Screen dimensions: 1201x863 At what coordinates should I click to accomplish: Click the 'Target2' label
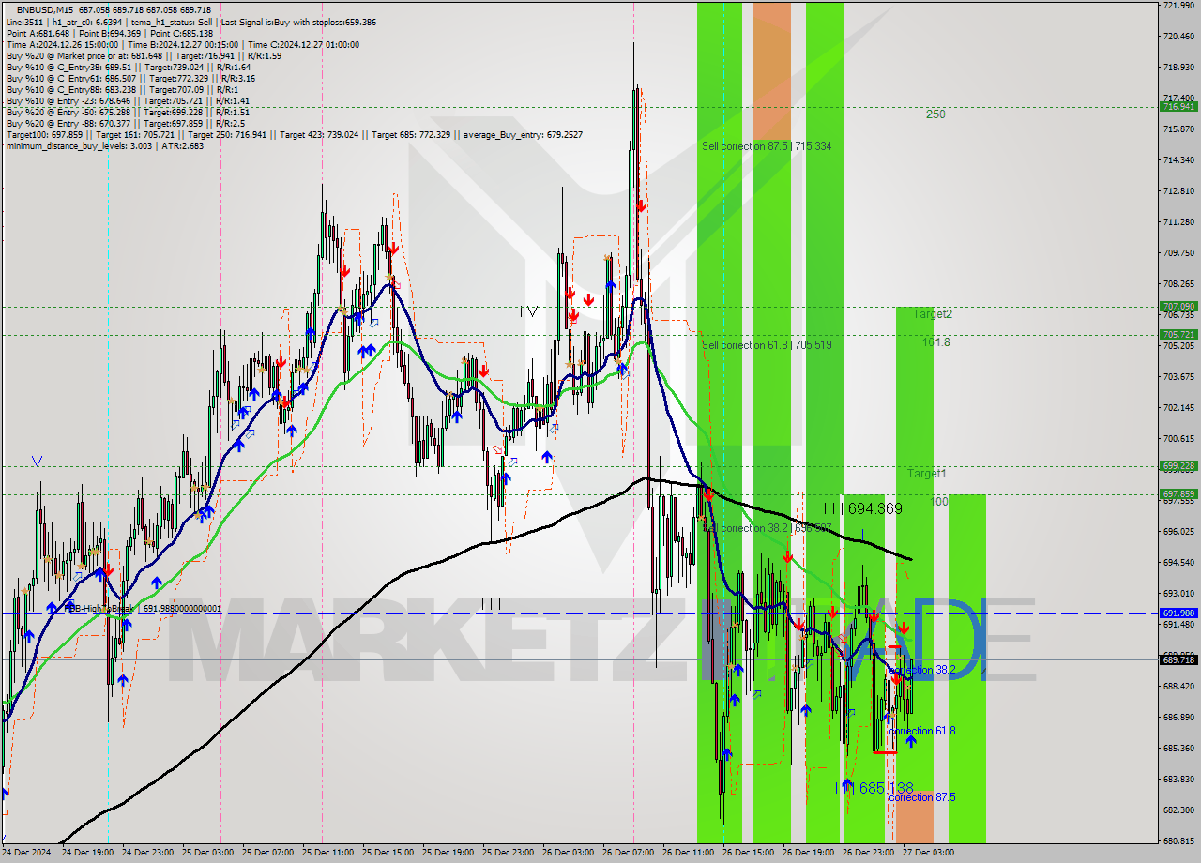coord(933,314)
